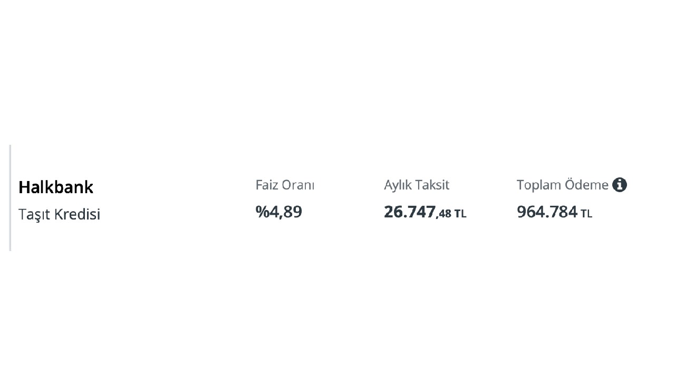The height and width of the screenshot is (379, 675).
Task: Click TL unit after the monthly installment
Action: 460,214
